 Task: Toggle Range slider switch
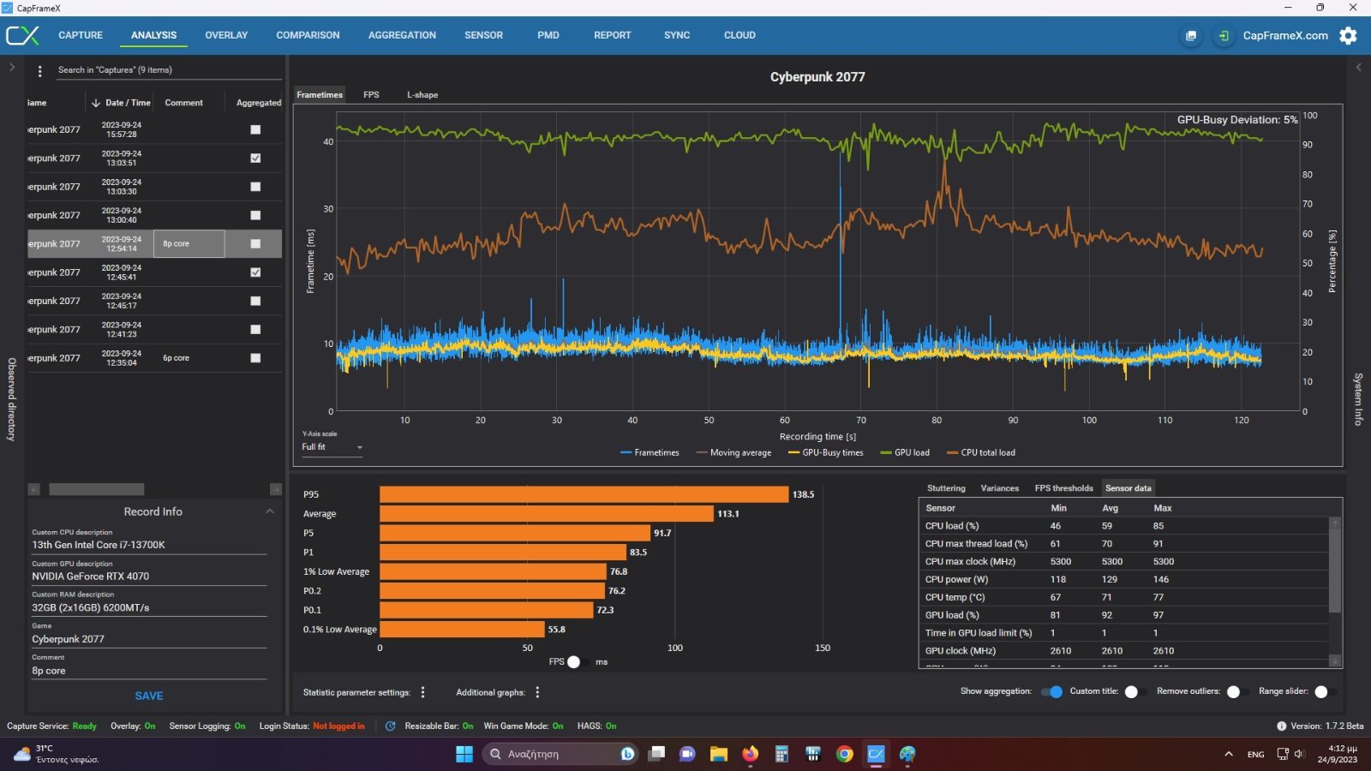click(1326, 692)
